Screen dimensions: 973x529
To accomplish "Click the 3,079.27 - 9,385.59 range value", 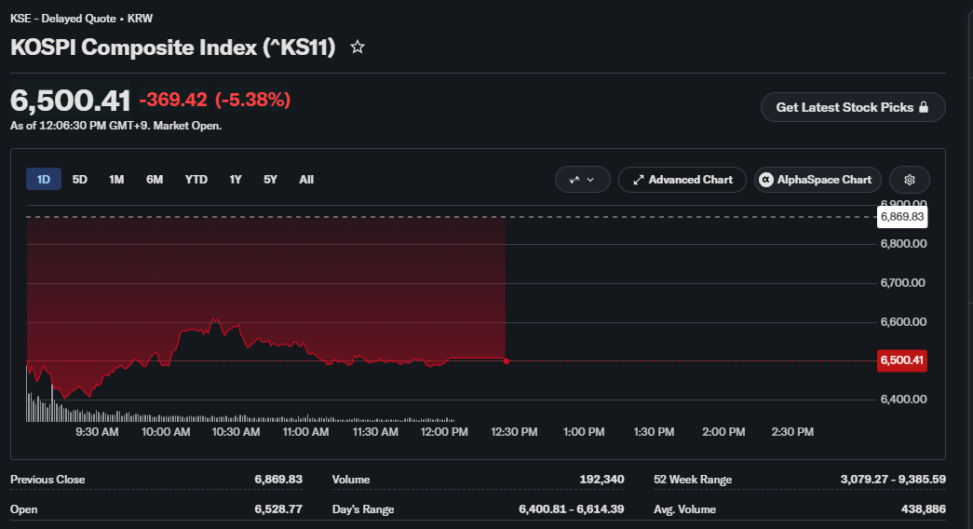I will pos(893,480).
